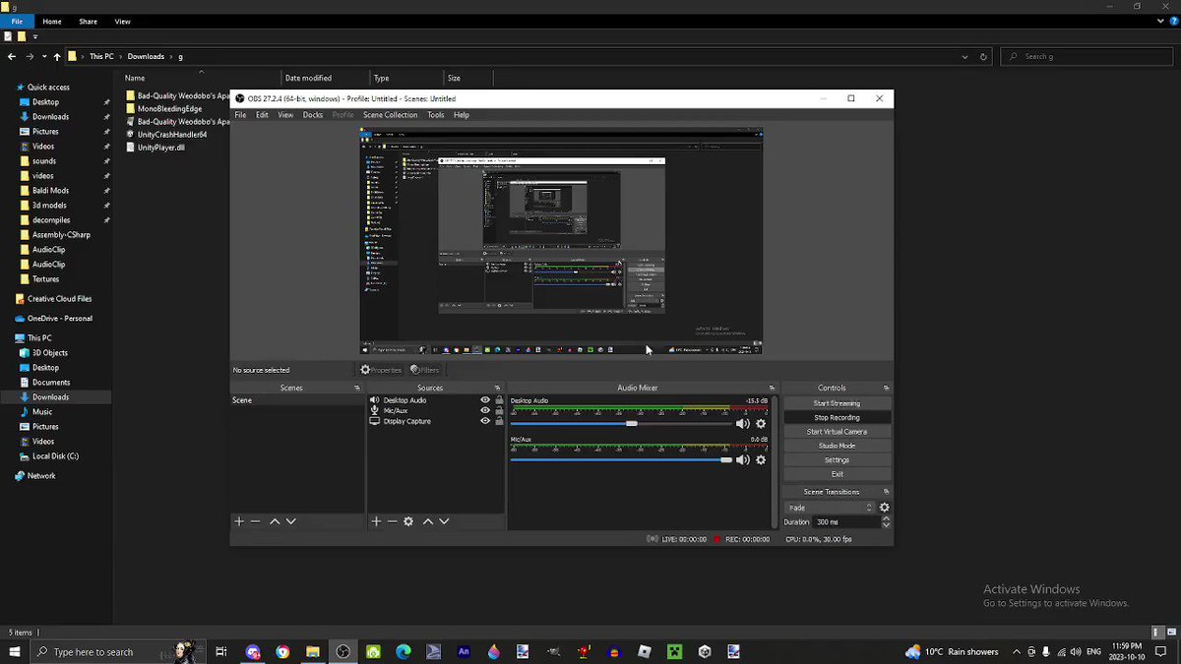1181x664 pixels.
Task: Open Mic/Aux audio settings gear
Action: (x=761, y=459)
